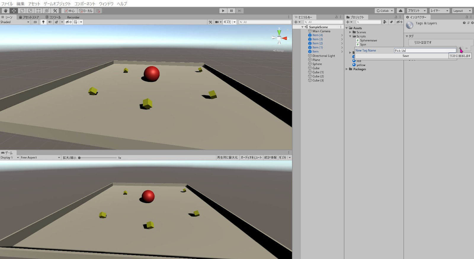
Task: Select Main Camera in hierarchy
Action: click(x=321, y=31)
